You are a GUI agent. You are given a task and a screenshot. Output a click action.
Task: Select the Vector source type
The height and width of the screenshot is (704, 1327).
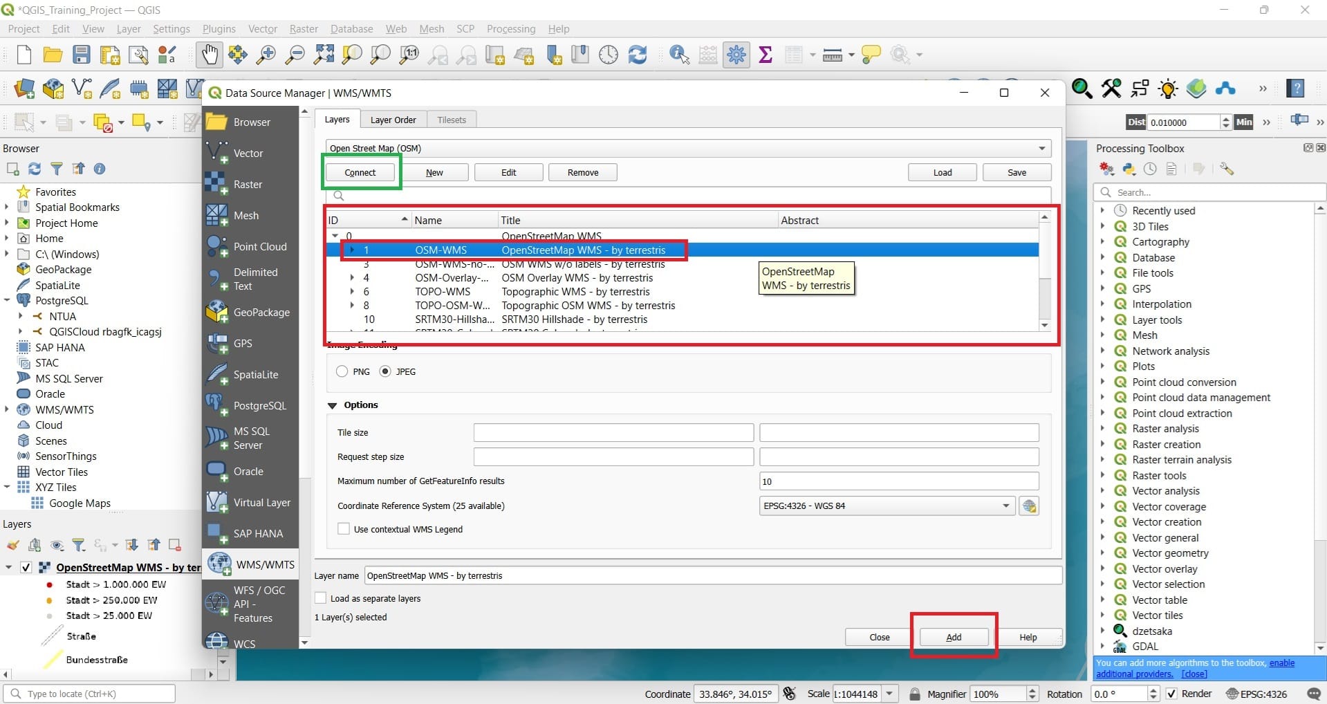(x=251, y=153)
